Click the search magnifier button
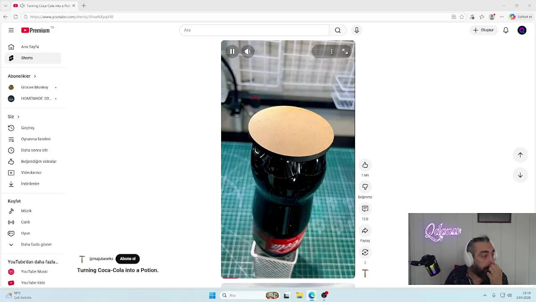 338,30
